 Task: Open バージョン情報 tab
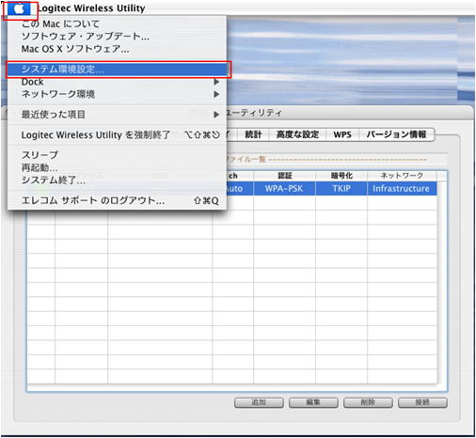[397, 134]
